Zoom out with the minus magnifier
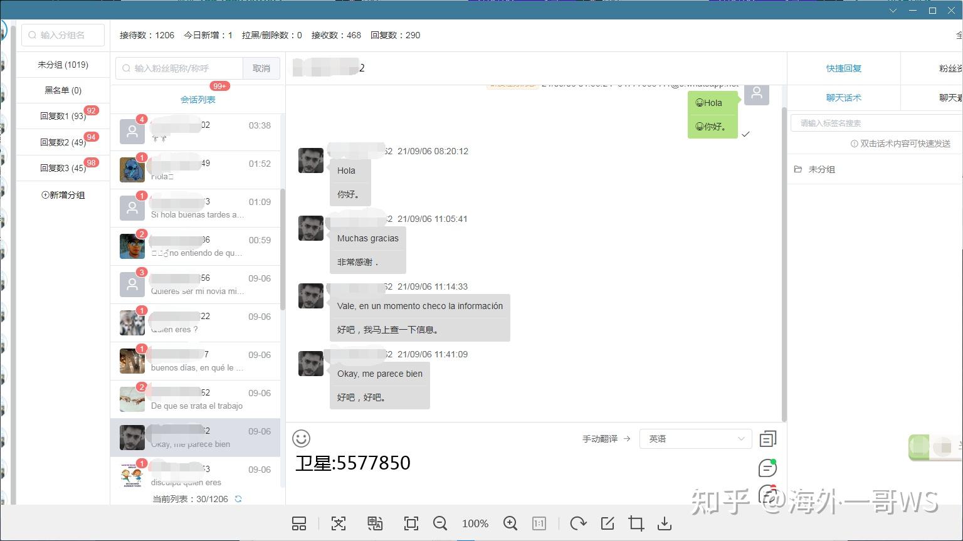This screenshot has width=963, height=541. point(441,523)
